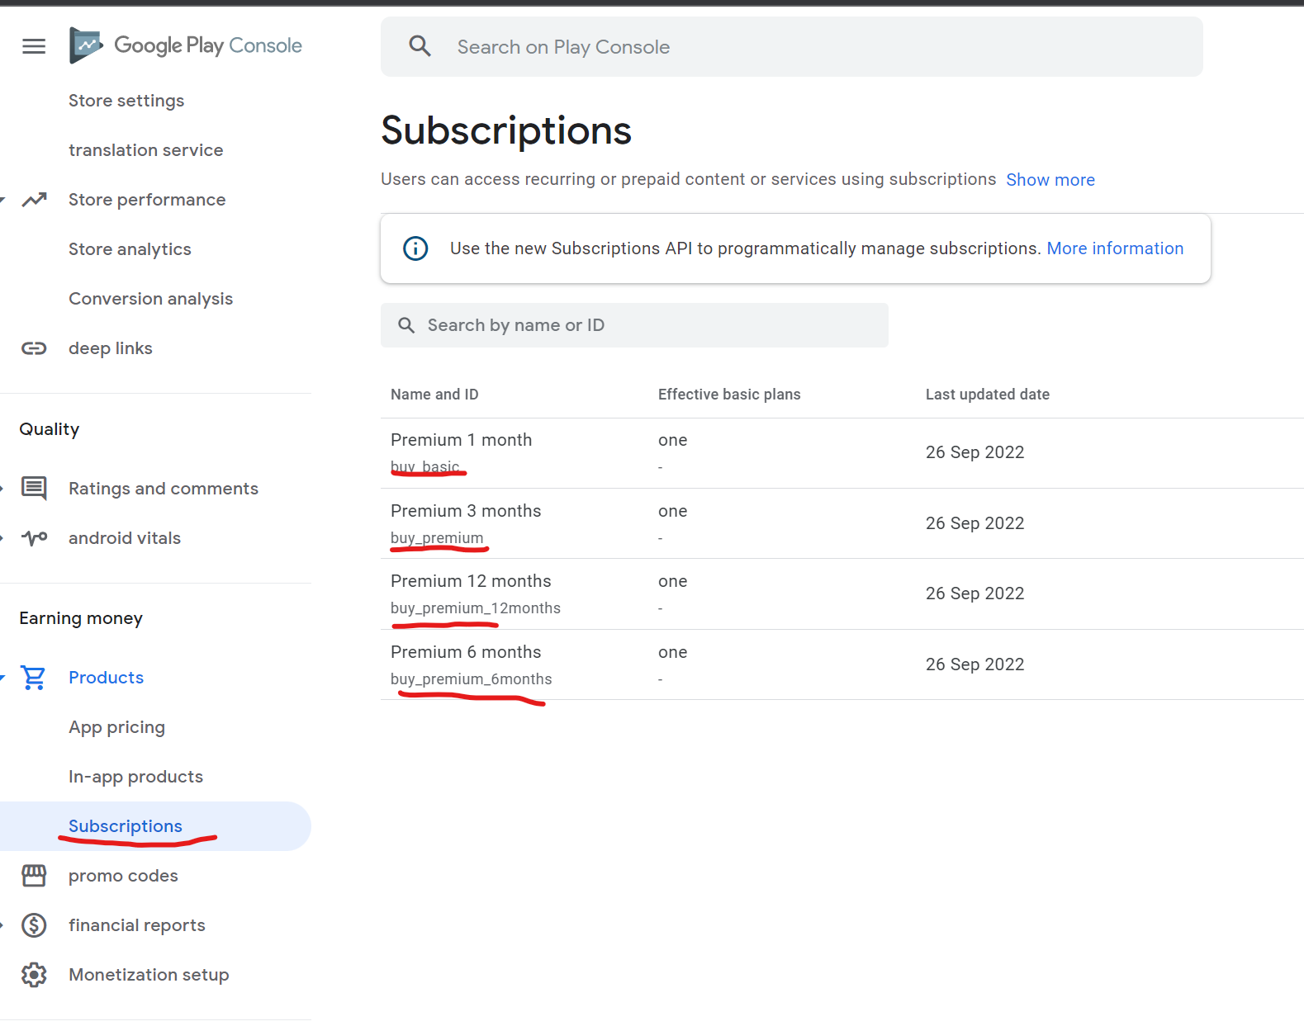Go to promo codes
This screenshot has width=1304, height=1026.
click(123, 876)
